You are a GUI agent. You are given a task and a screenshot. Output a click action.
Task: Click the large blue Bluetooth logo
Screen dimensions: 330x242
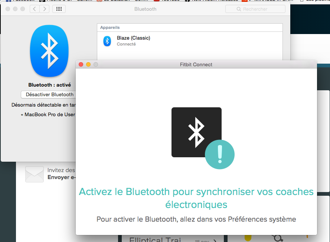point(49,51)
